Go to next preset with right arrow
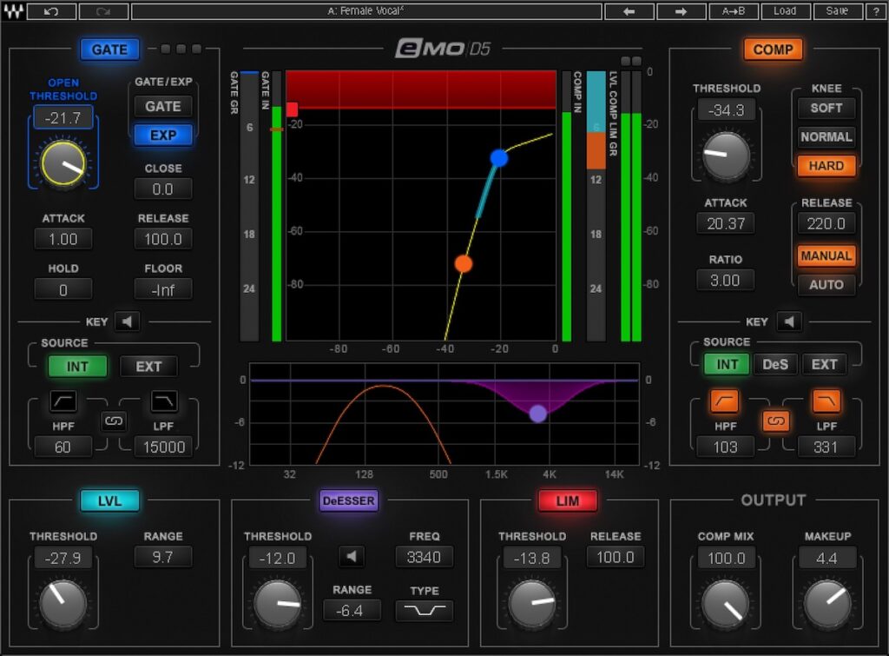Viewport: 889px width, 656px height. pos(681,10)
